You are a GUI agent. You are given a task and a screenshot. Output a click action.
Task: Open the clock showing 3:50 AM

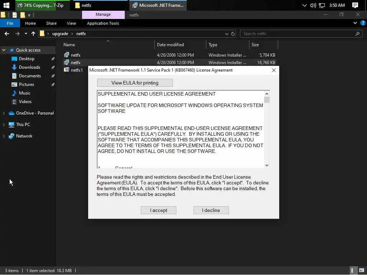coord(337,5)
